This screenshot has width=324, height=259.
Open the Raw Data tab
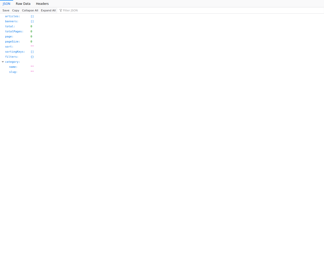(23, 4)
